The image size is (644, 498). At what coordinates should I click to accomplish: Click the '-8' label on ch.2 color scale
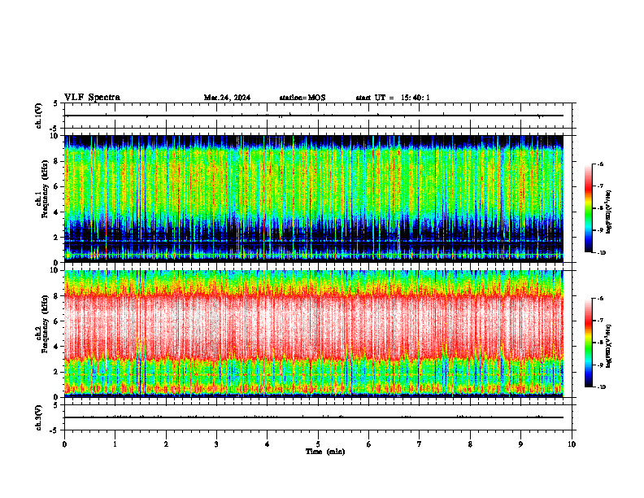(x=600, y=343)
